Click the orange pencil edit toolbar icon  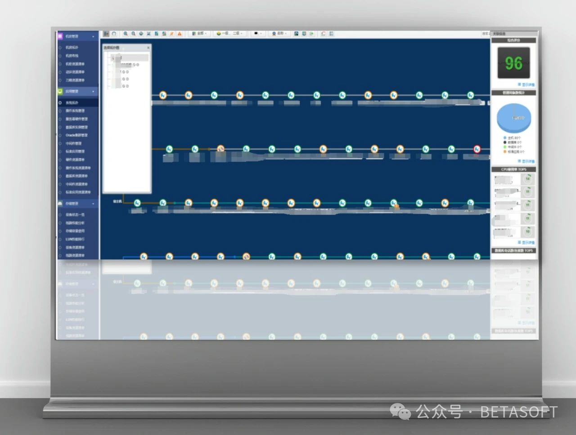pyautogui.click(x=172, y=34)
